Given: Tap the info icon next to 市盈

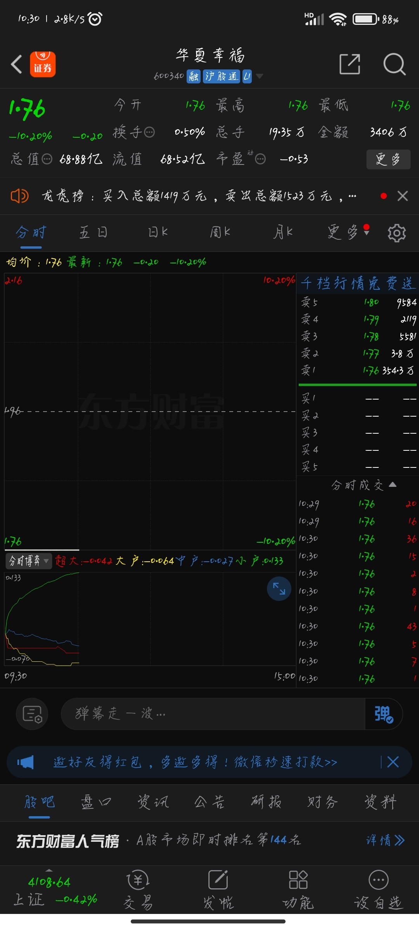Looking at the screenshot, I should [x=260, y=159].
